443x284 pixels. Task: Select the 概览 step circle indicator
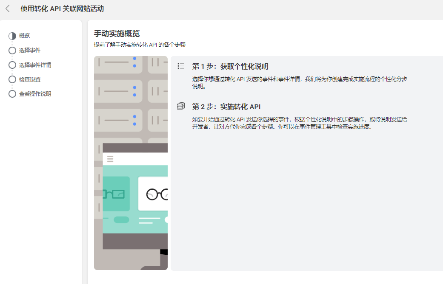point(12,36)
